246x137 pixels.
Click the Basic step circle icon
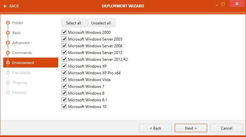(x=8, y=33)
